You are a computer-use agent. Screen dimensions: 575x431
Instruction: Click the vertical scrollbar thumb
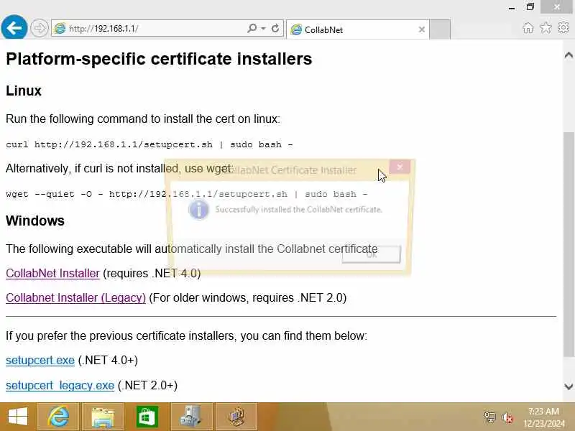569,244
